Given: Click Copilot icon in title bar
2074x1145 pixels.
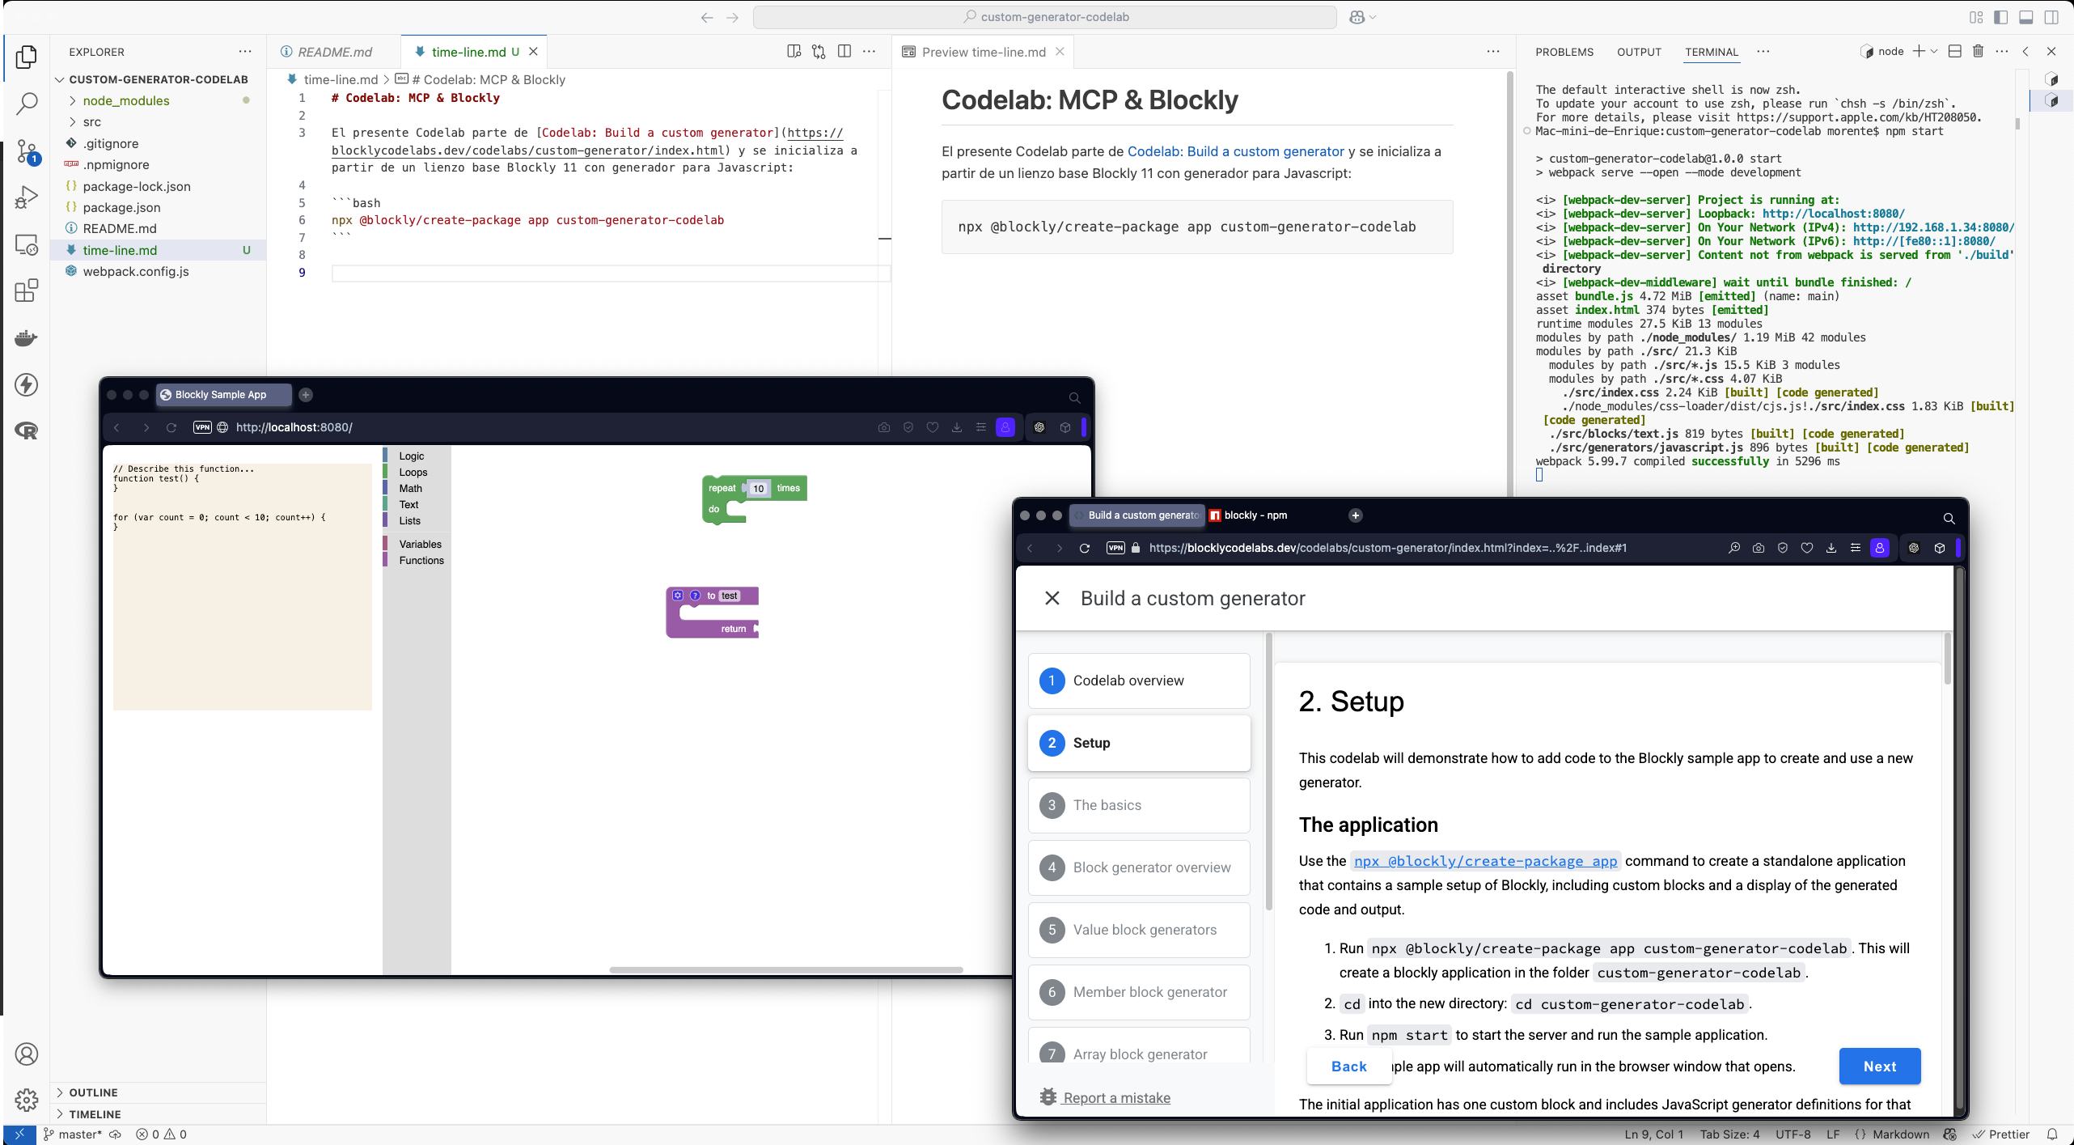Looking at the screenshot, I should 1357,17.
